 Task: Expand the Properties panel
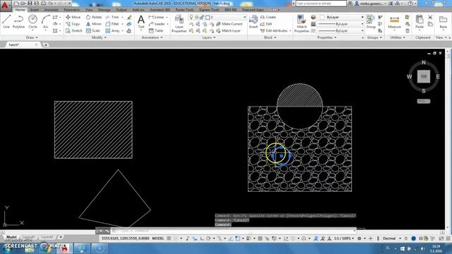click(326, 37)
